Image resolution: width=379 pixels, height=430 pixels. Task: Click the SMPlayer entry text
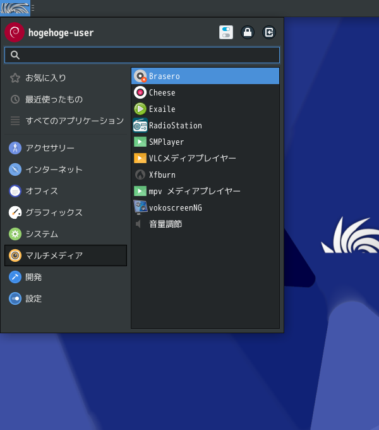click(167, 142)
